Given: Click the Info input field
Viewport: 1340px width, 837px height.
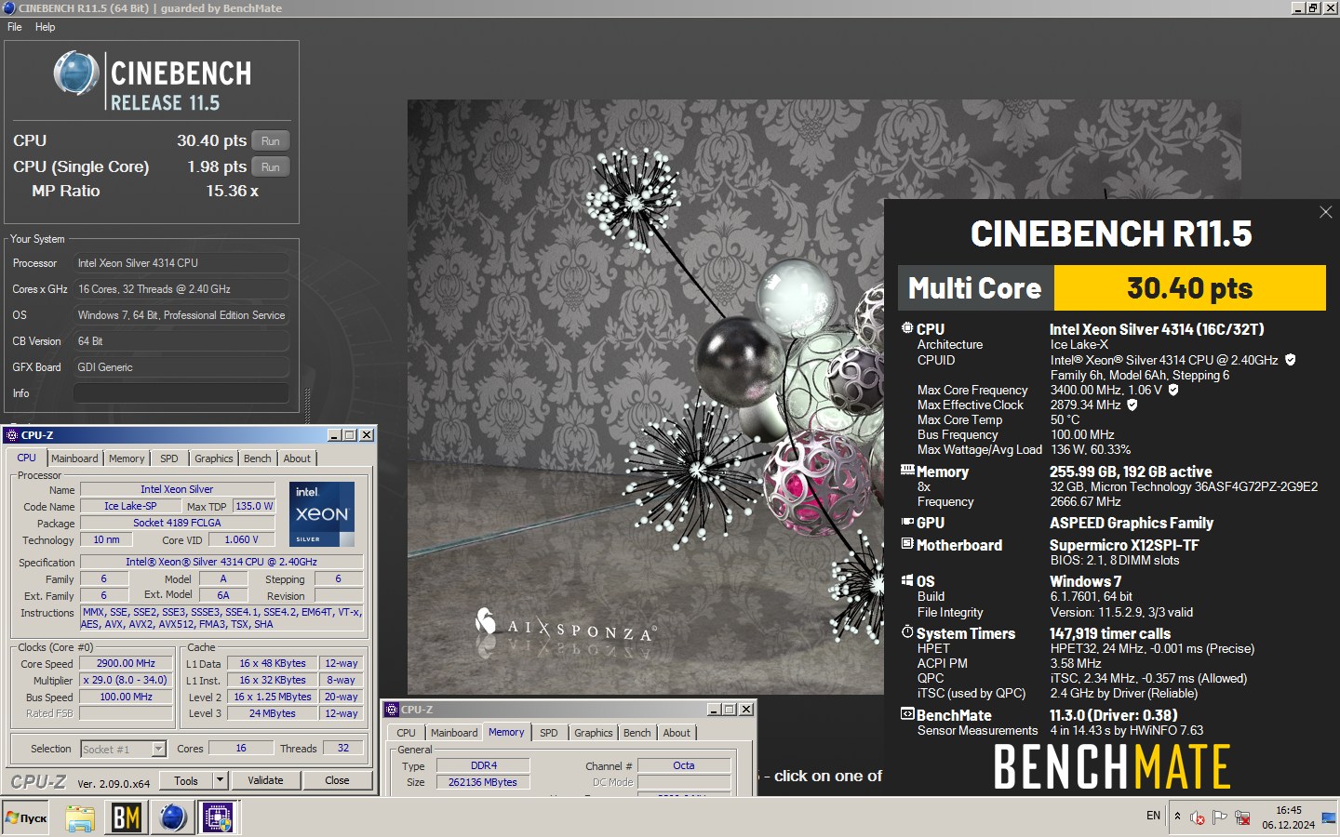Looking at the screenshot, I should tap(181, 393).
